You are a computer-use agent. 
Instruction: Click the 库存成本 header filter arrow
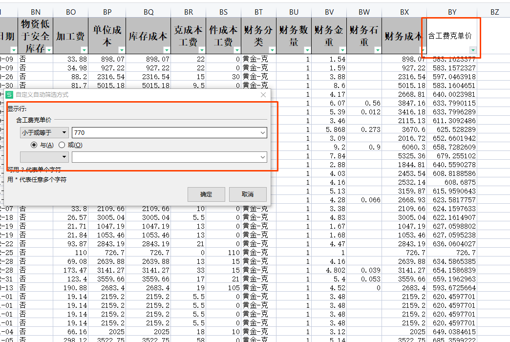click(167, 50)
